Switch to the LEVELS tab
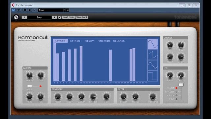Image resolution: width=211 pixels, height=119 pixels. pyautogui.click(x=60, y=41)
